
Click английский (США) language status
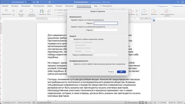tap(44, 103)
